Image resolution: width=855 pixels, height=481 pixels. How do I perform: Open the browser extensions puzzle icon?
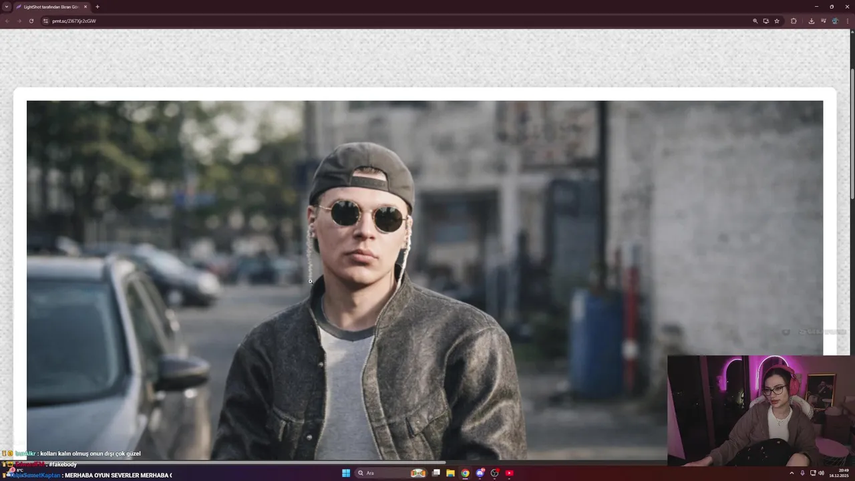coord(794,21)
